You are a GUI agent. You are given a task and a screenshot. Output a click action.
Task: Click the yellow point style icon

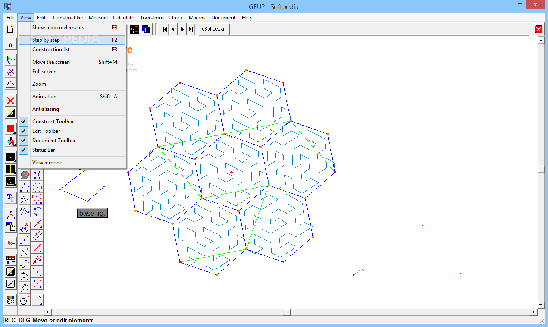11,157
